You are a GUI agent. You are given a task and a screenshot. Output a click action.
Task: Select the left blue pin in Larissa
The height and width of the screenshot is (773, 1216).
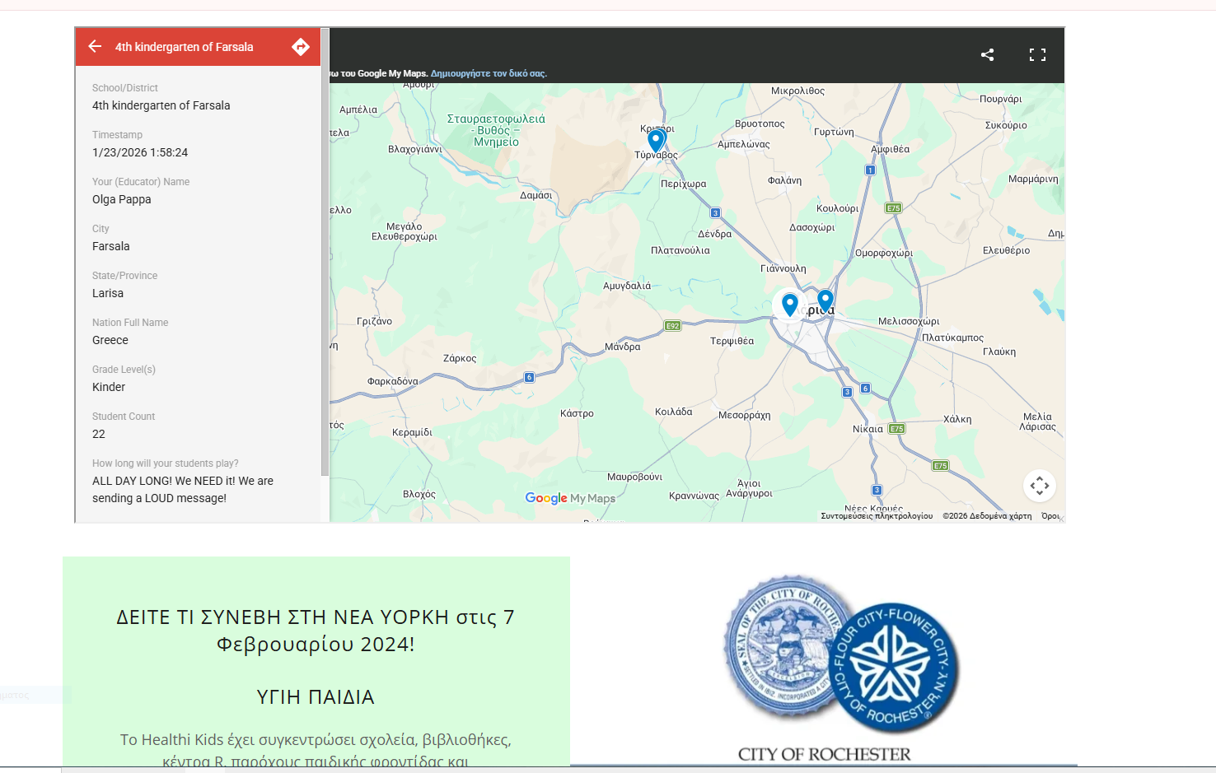pyautogui.click(x=790, y=305)
